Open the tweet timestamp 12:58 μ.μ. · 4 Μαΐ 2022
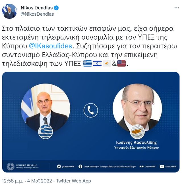This screenshot has width=182, height=185. [27, 181]
